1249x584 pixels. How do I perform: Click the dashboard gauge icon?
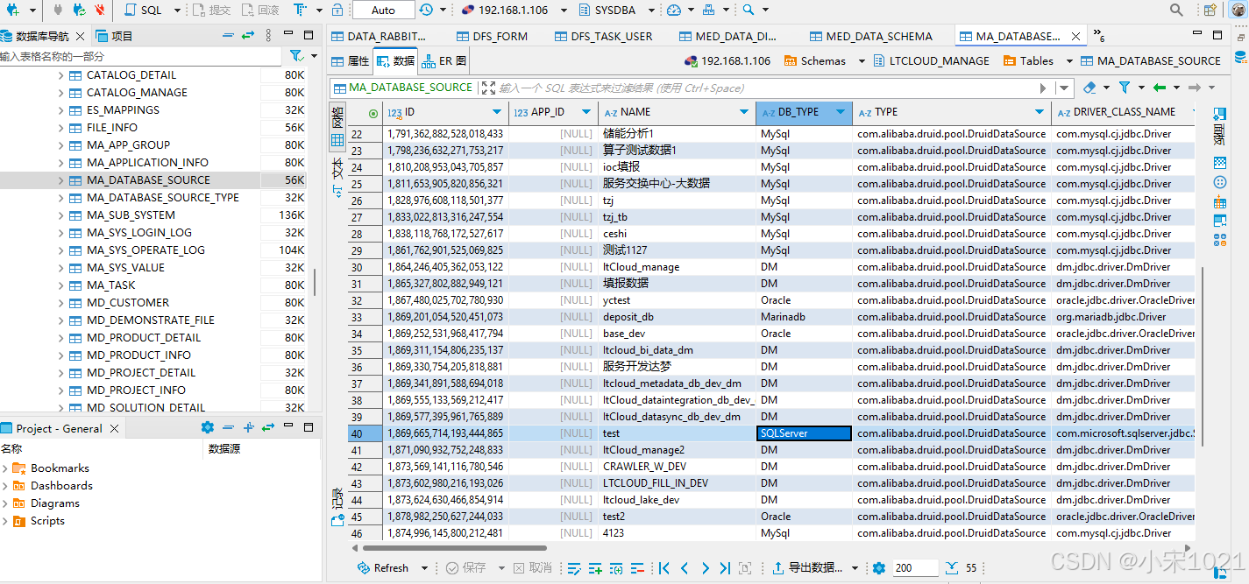click(673, 10)
